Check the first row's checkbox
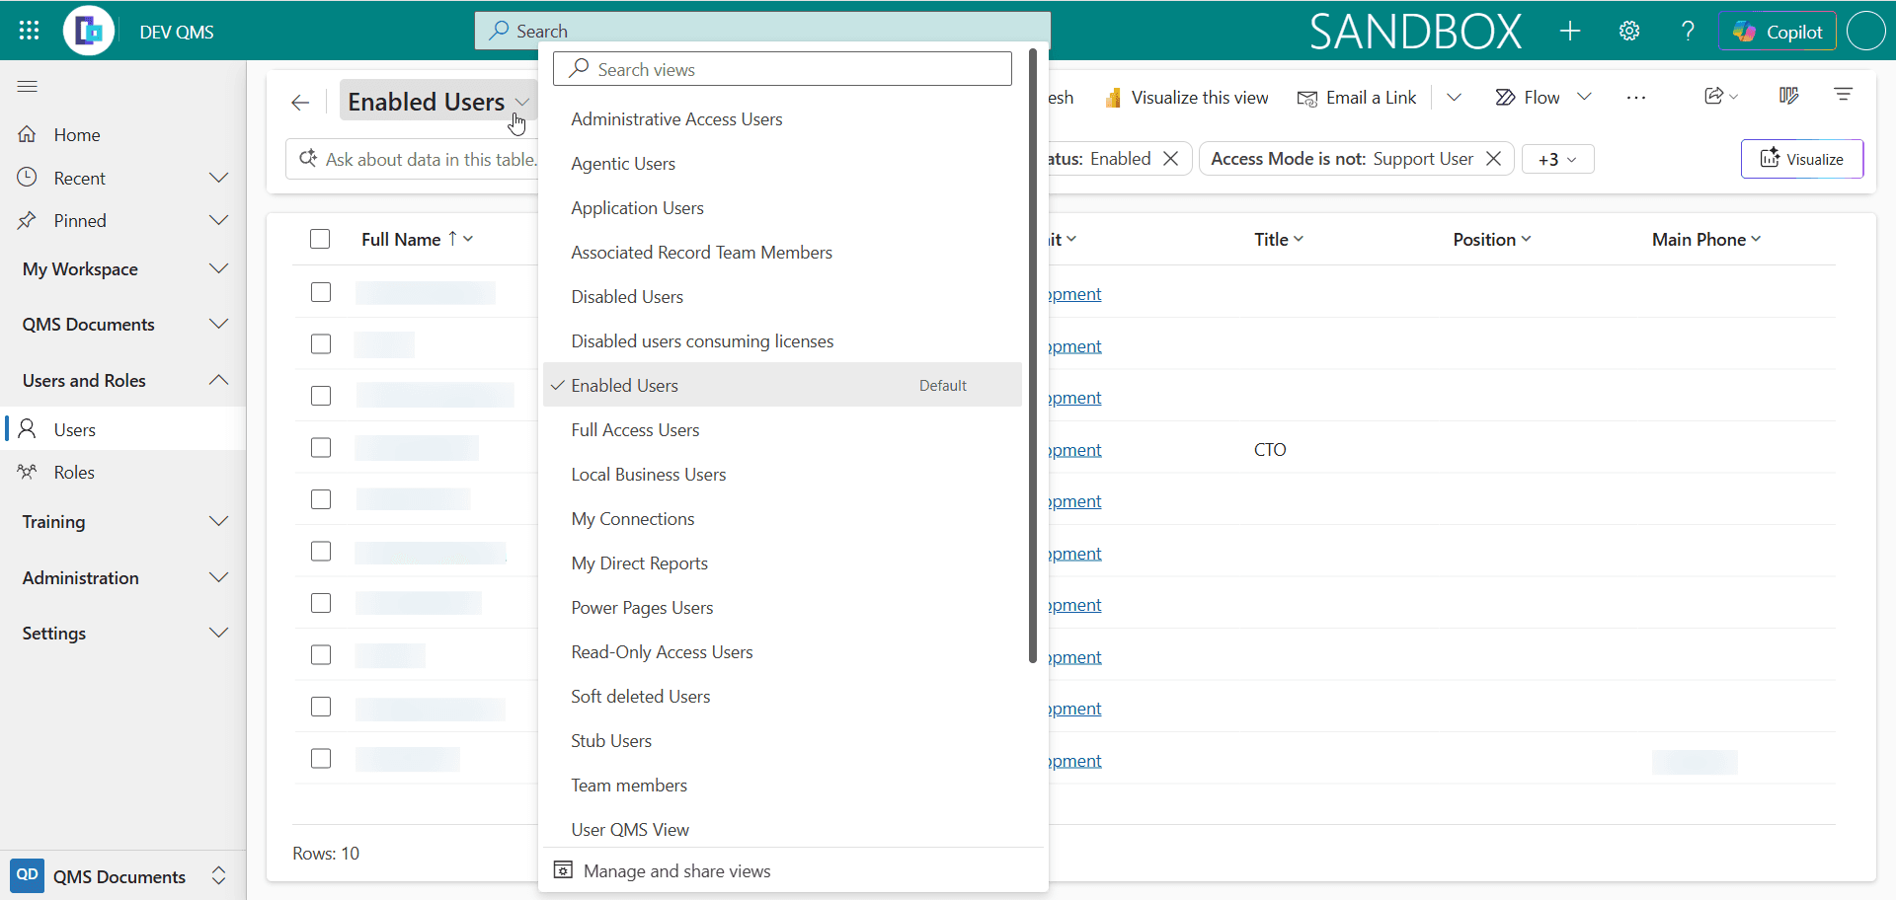The image size is (1896, 900). click(321, 292)
